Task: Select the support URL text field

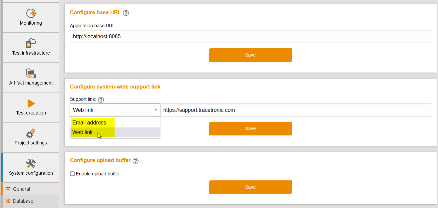Action: [296, 110]
